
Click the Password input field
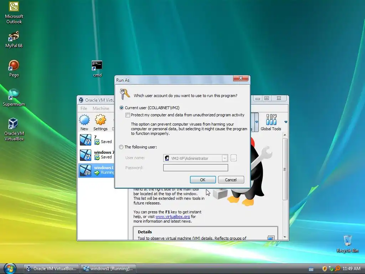[196, 168]
